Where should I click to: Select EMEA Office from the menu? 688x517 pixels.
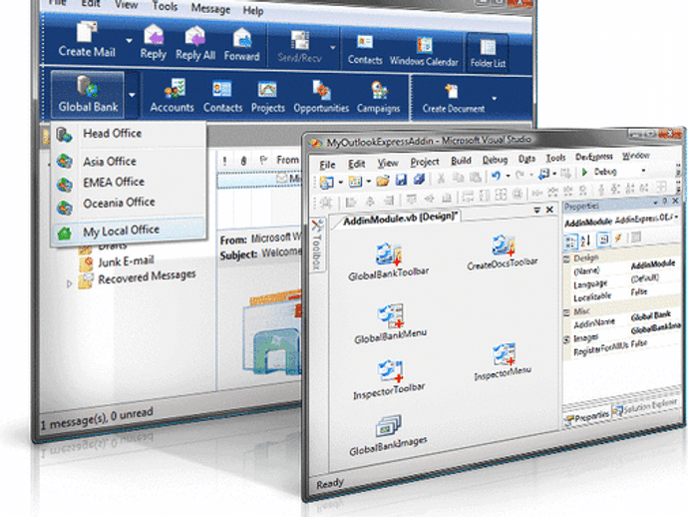click(x=129, y=182)
